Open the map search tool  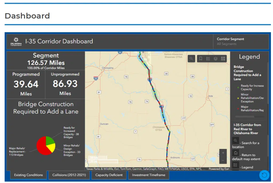tap(191, 59)
